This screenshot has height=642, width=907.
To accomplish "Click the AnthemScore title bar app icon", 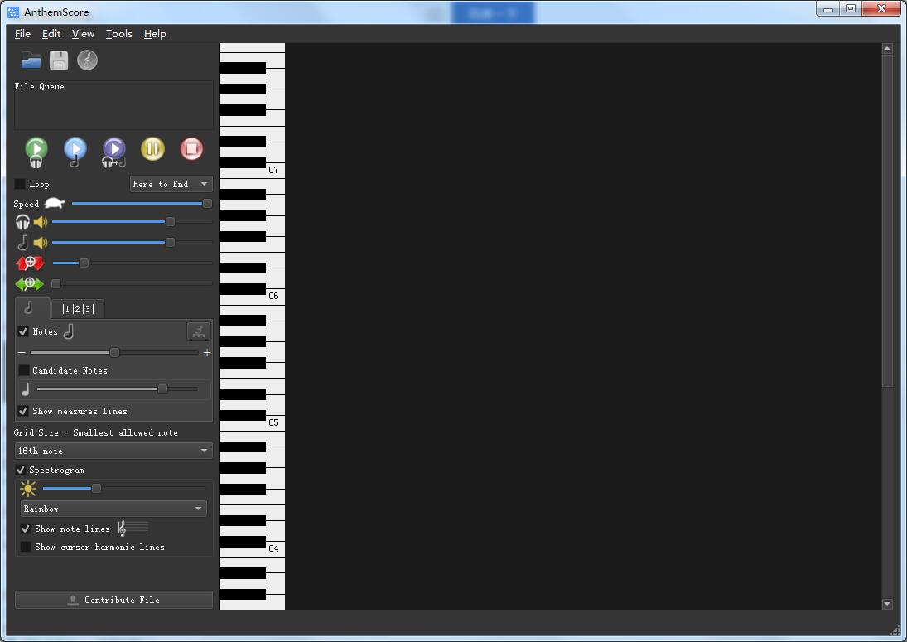I will pos(12,12).
